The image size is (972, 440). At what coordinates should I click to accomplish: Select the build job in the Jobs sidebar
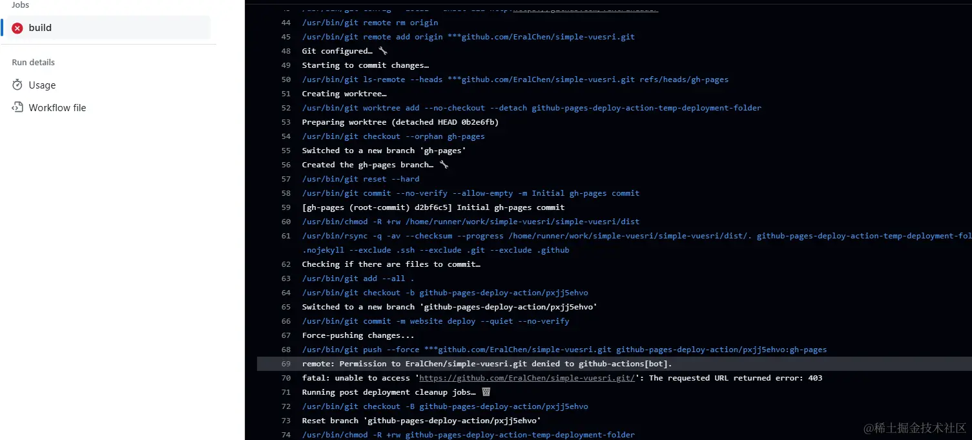click(40, 27)
